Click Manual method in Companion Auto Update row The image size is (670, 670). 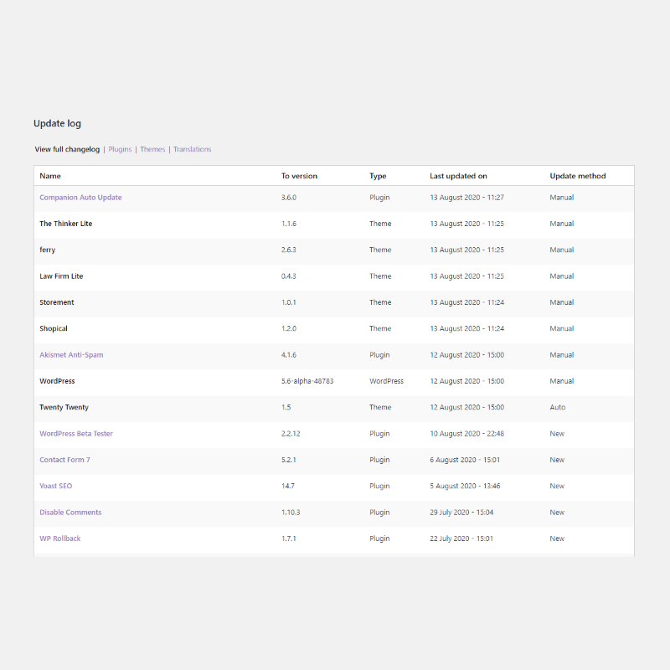pos(562,198)
